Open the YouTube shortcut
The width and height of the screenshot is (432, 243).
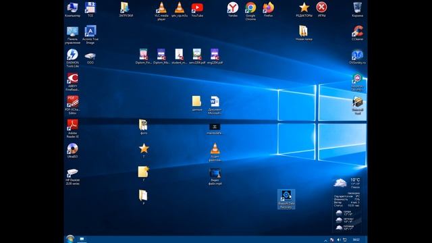pos(197,9)
